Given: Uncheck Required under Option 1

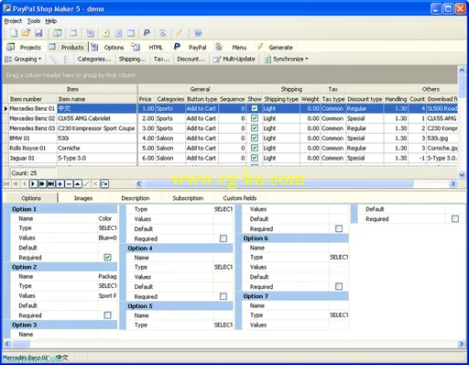Looking at the screenshot, I should point(107,258).
